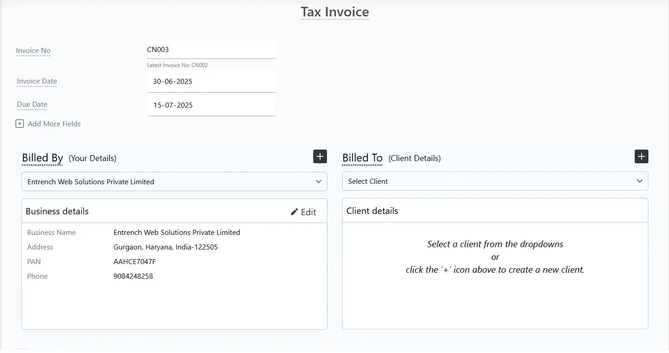Click the plus icon beside Billed By
The width and height of the screenshot is (669, 353).
(320, 156)
